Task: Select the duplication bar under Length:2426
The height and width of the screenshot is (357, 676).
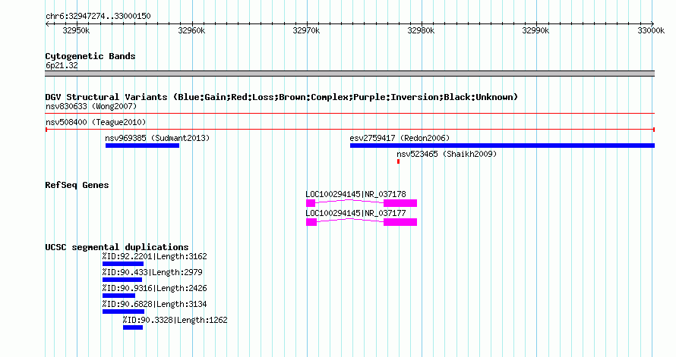Action: click(x=118, y=296)
